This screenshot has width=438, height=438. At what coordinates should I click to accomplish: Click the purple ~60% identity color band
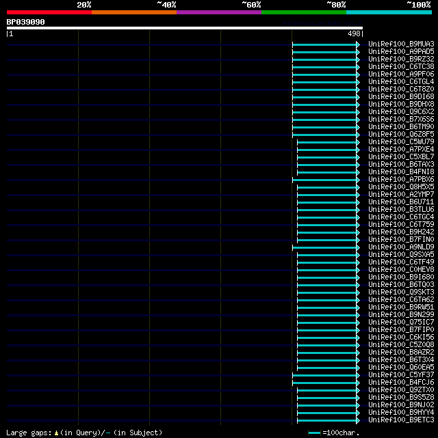point(219,12)
